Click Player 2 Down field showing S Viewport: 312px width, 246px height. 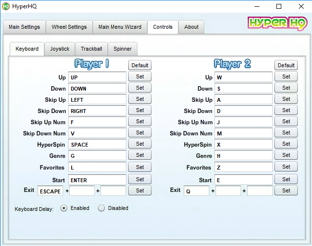coord(244,88)
